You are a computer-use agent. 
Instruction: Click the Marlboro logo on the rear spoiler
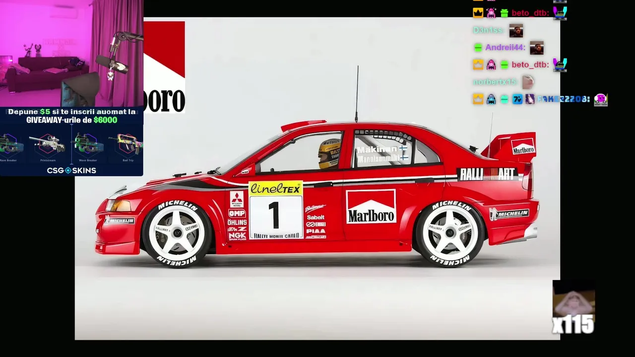[523, 147]
